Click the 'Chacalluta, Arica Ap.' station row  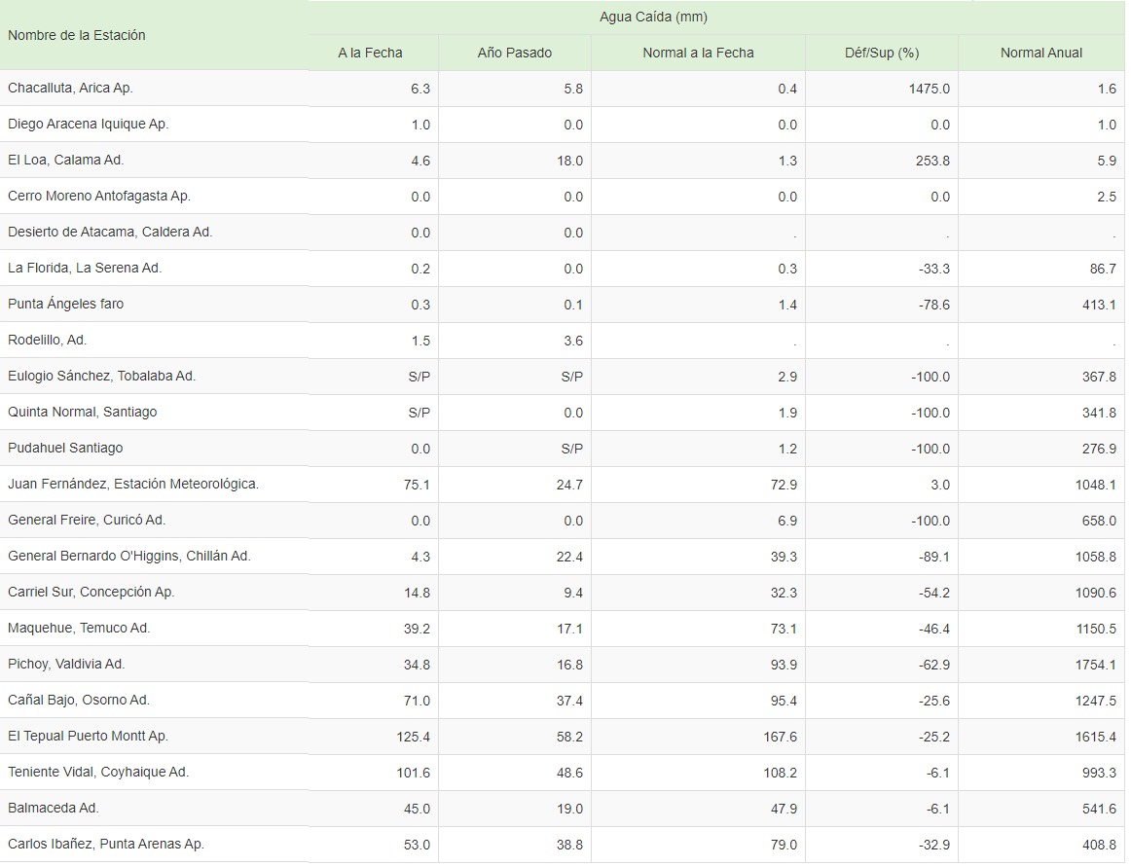(70, 89)
